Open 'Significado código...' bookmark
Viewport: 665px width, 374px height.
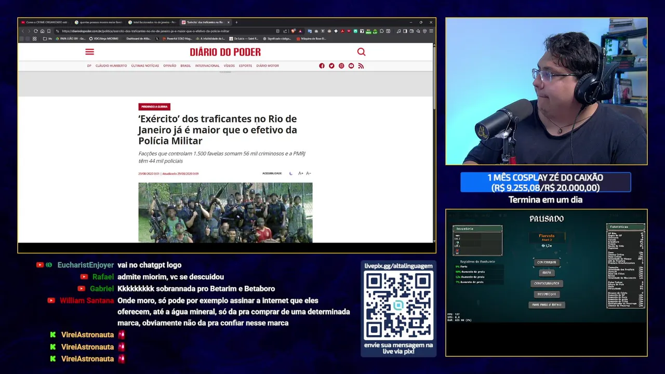[x=277, y=38]
